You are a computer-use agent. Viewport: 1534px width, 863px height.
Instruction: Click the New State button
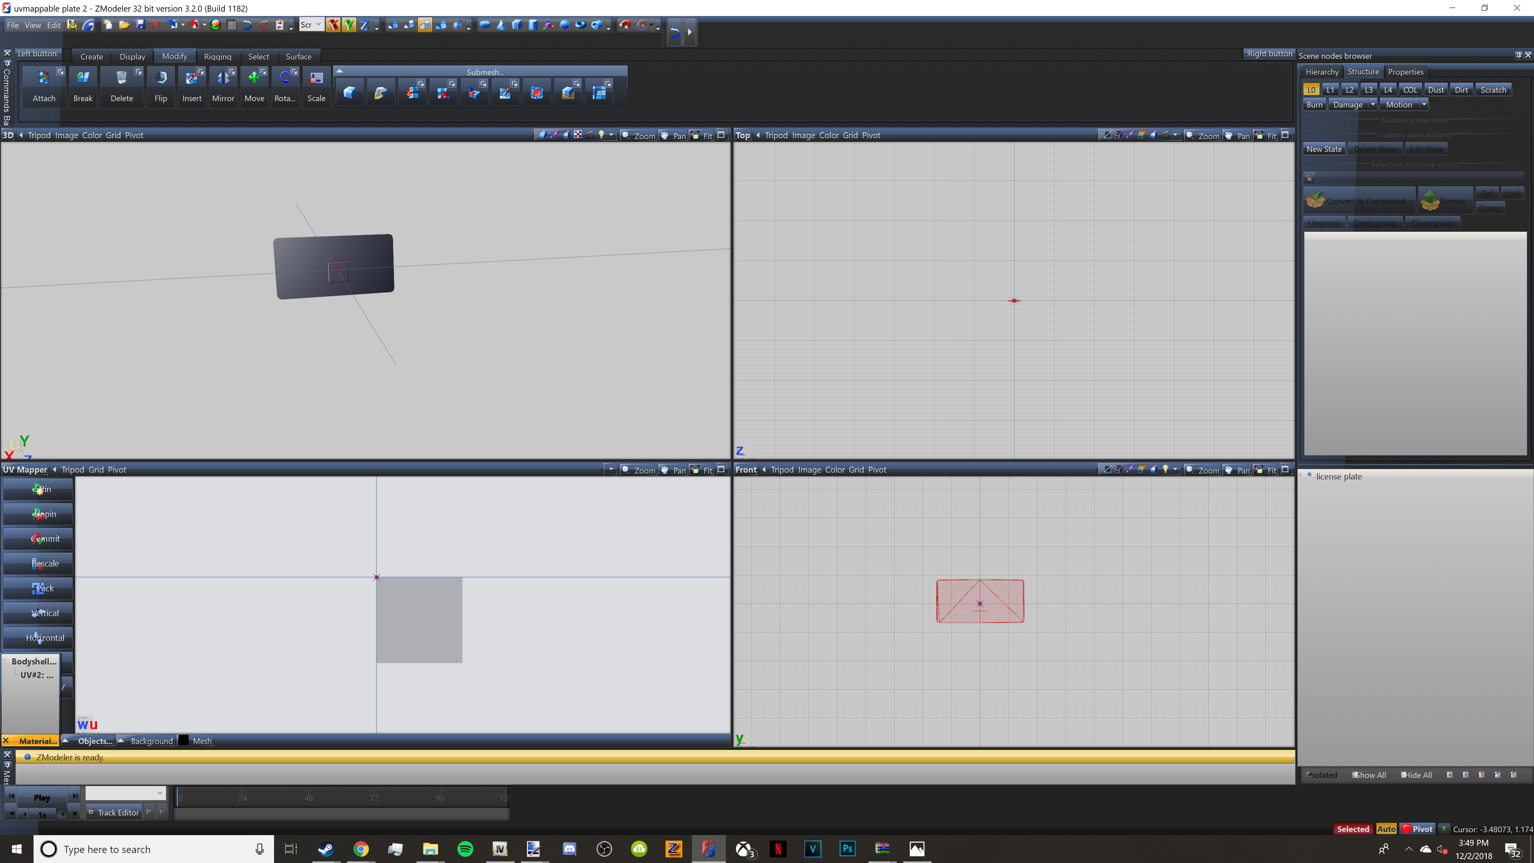click(x=1324, y=149)
